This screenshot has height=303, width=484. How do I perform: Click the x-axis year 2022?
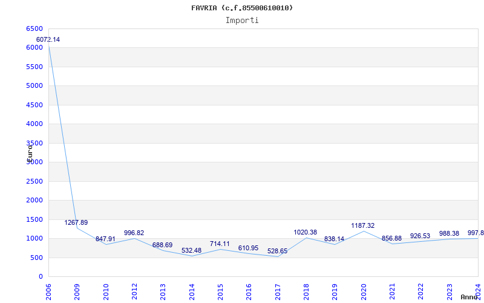click(x=420, y=292)
